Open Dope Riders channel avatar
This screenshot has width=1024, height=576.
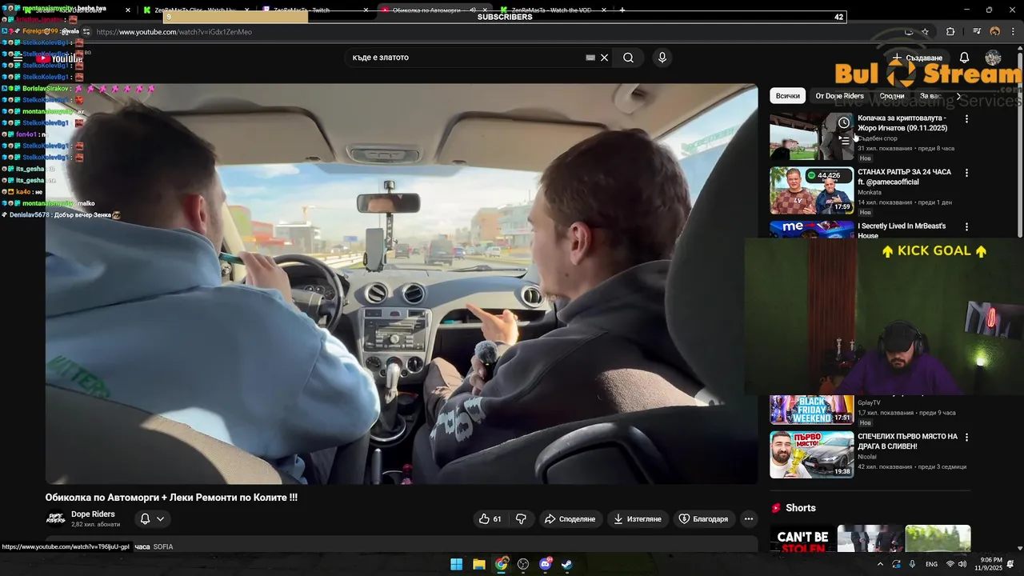click(55, 518)
